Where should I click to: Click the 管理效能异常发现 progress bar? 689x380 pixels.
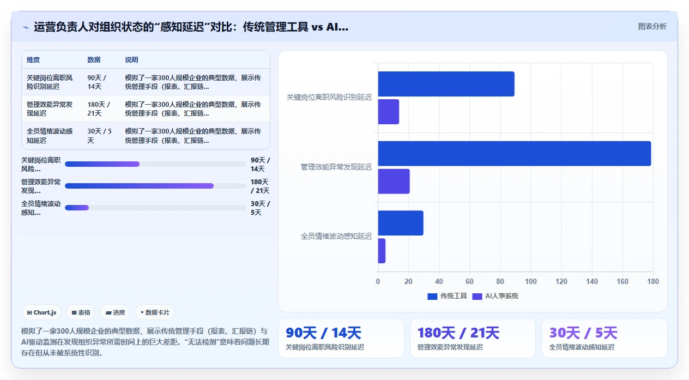pos(155,186)
